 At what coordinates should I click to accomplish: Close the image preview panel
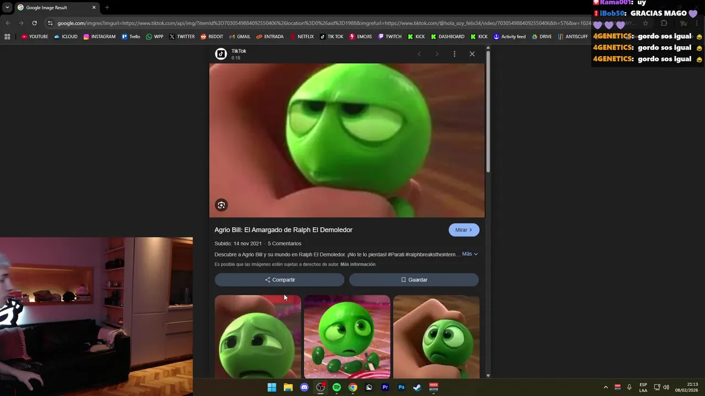(472, 54)
